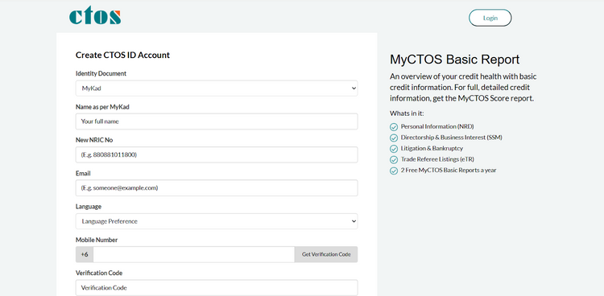Viewport: 604px width, 296px height.
Task: Click checkmark icon beside Directorship & Business Interest
Action: 394,138
